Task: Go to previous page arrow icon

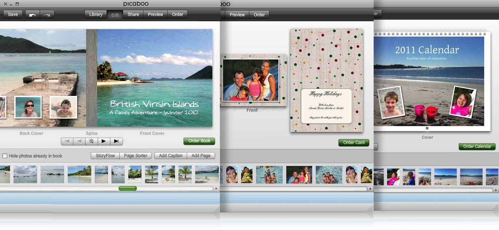Action: click(79, 141)
